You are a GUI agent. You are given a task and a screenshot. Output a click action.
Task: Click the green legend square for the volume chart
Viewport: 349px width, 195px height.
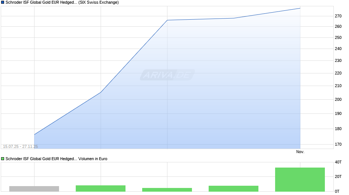[x=3, y=159]
